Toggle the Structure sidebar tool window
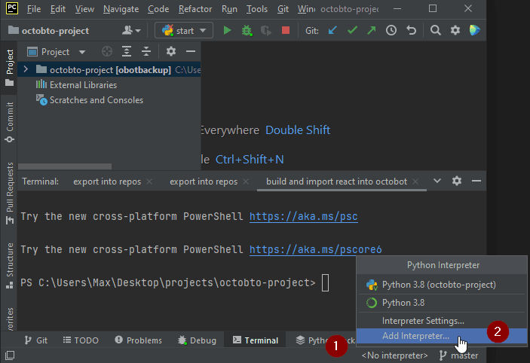Image resolution: width=530 pixels, height=363 pixels. [x=10, y=265]
